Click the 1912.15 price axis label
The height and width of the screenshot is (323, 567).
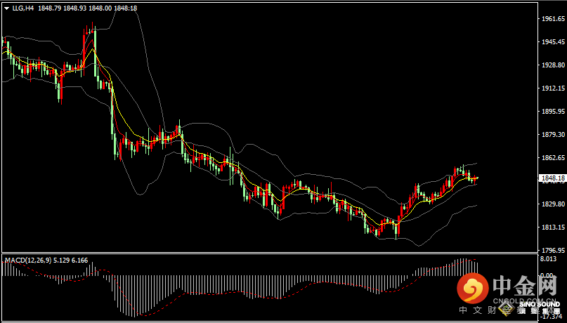(x=552, y=88)
